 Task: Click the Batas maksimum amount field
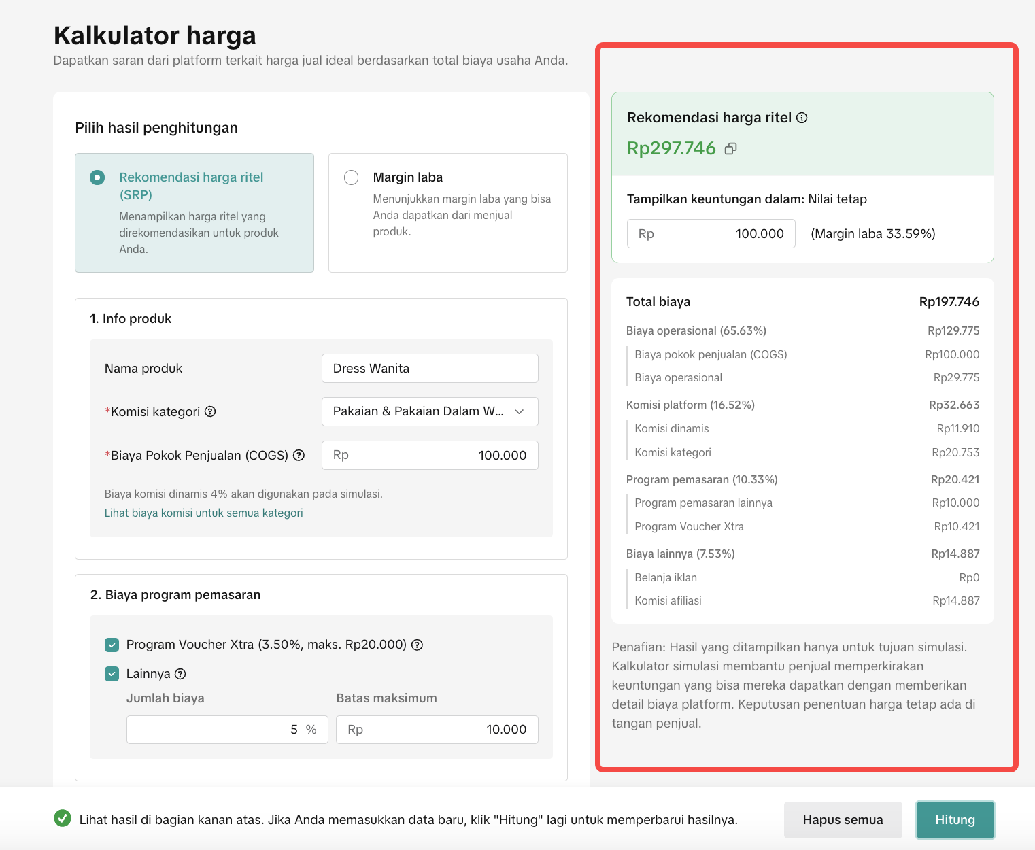click(437, 730)
